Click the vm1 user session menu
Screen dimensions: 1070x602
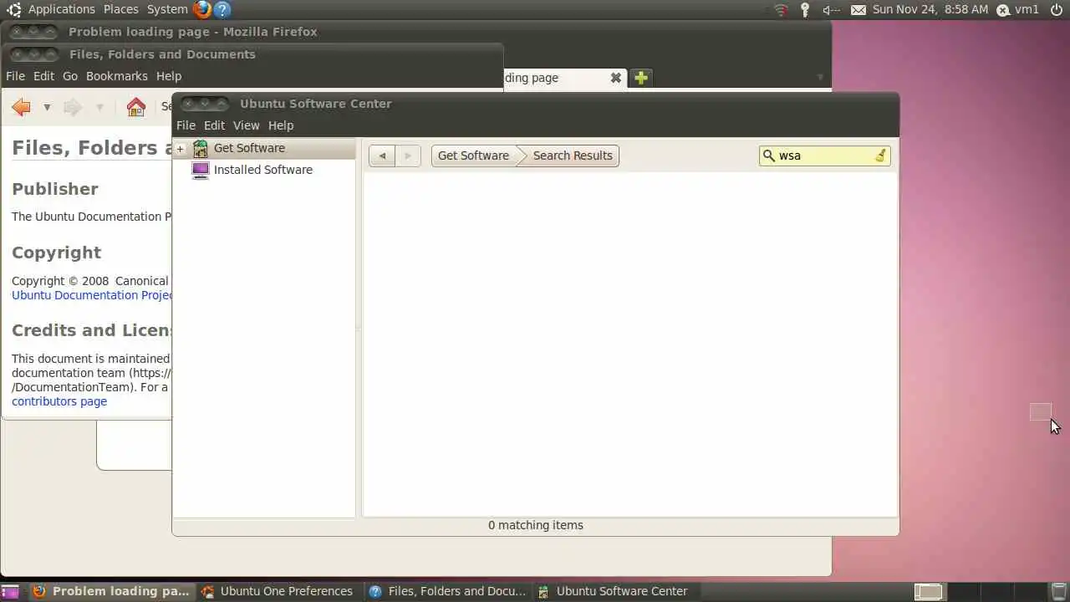click(x=1018, y=9)
